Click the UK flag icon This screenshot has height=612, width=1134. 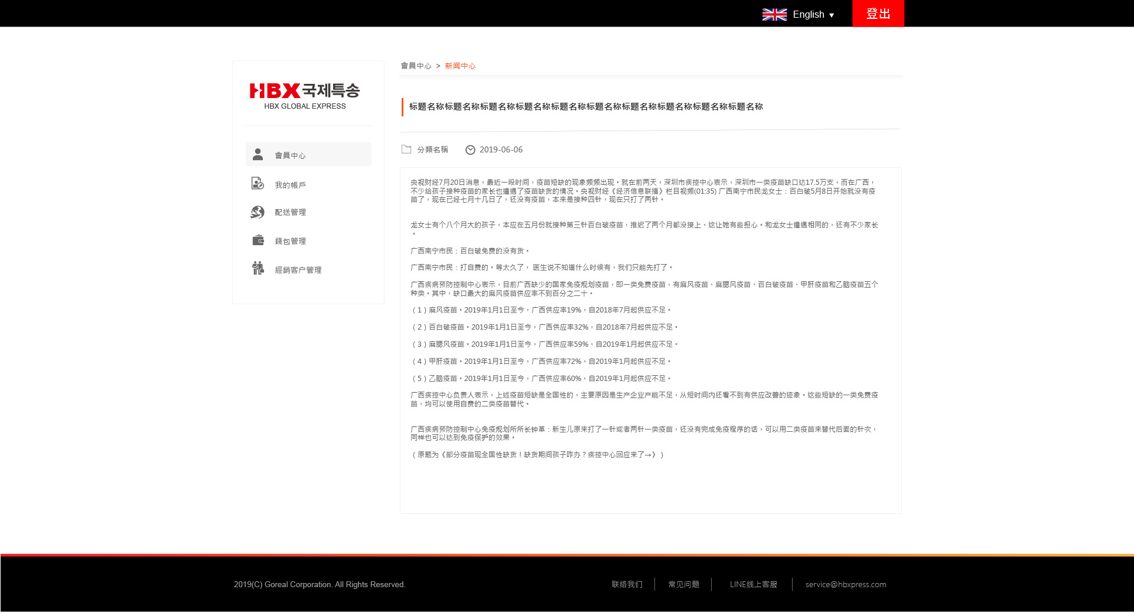[774, 15]
